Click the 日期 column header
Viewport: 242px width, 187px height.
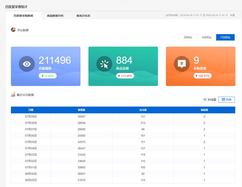(31, 110)
